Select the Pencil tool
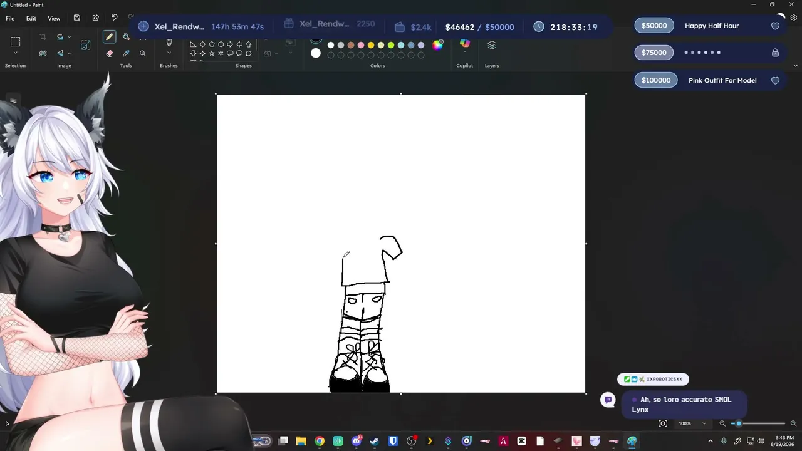This screenshot has height=451, width=802. [109, 37]
